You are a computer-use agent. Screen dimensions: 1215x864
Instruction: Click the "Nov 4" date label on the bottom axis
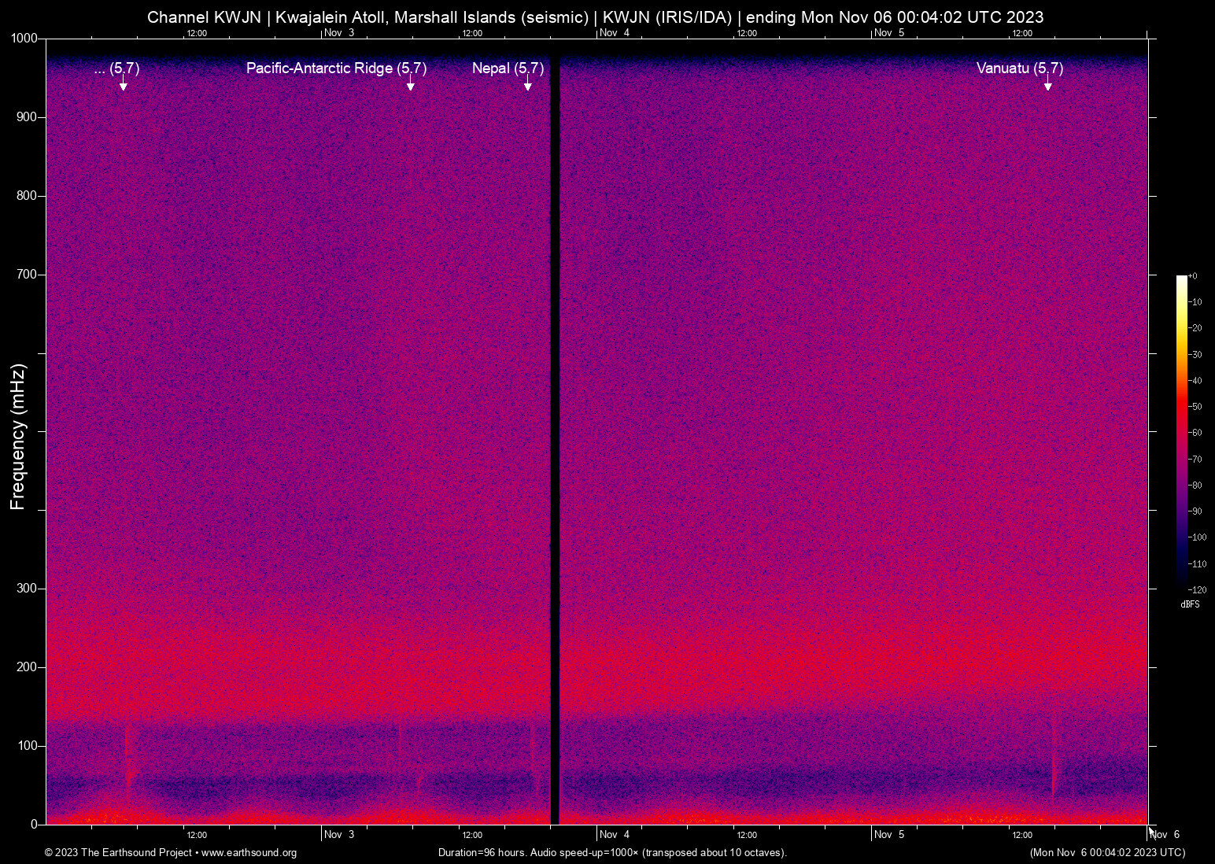click(x=615, y=835)
